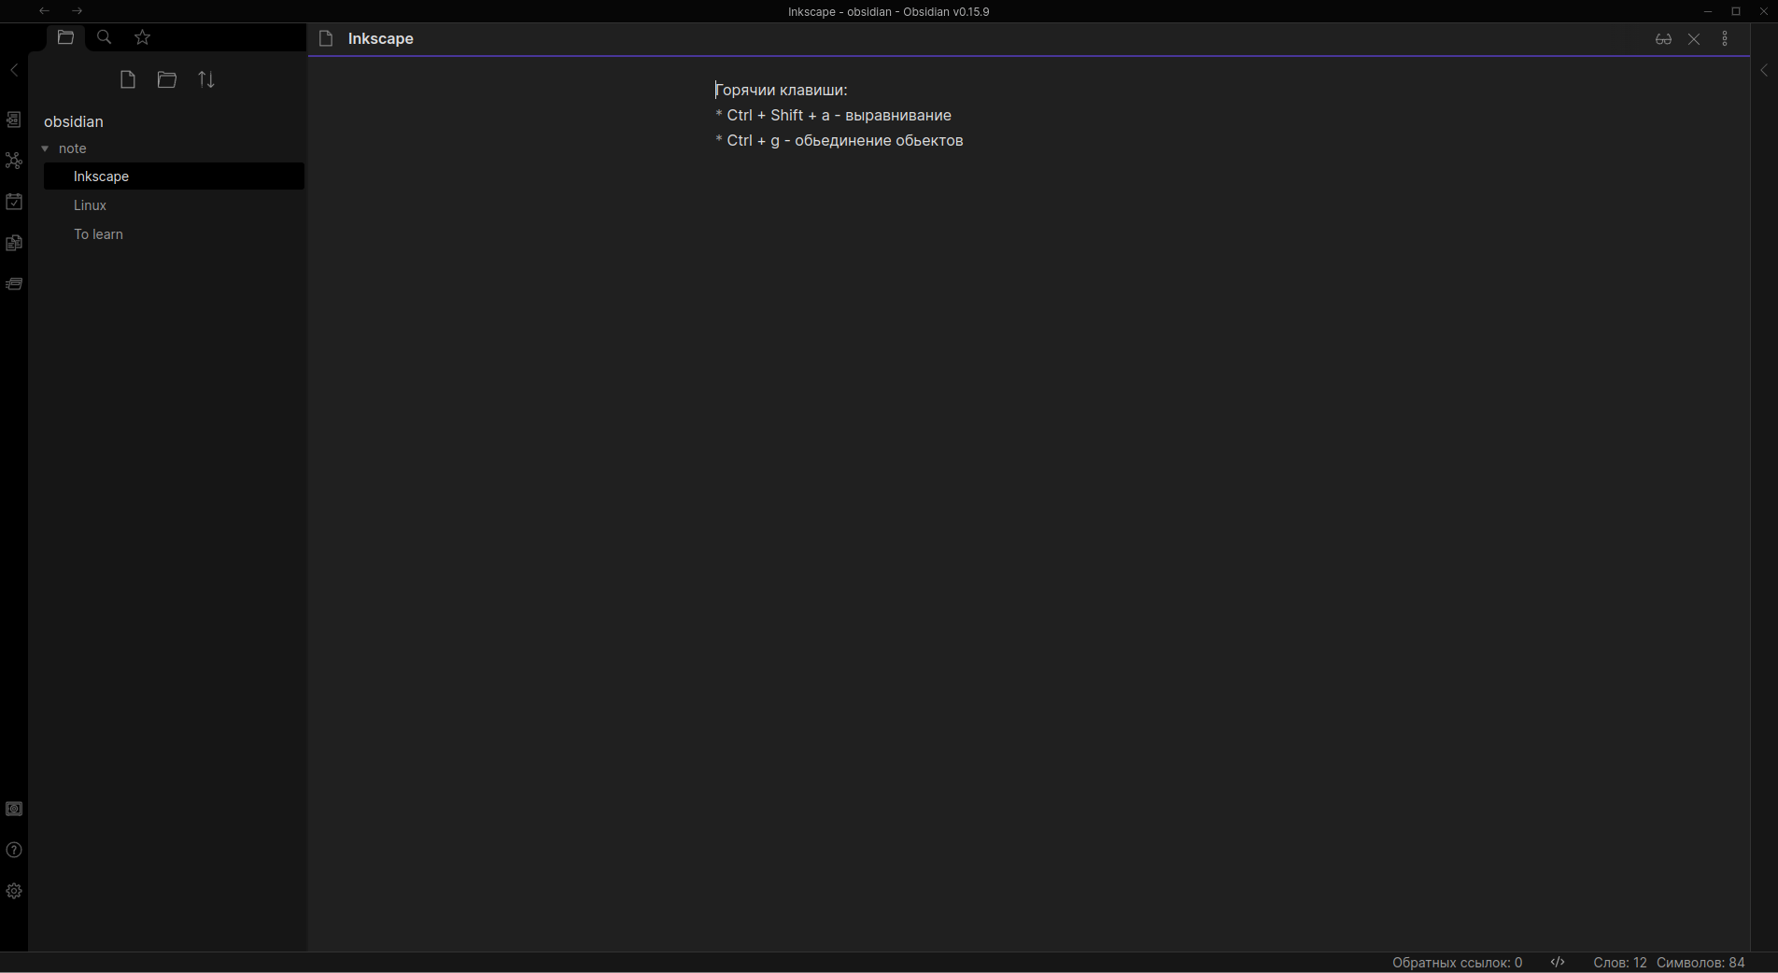Collapse the note folder
1778x973 pixels.
point(45,148)
